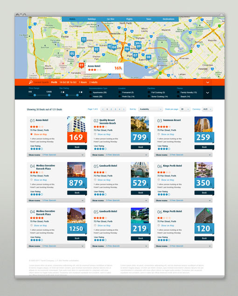Click 3 Free Specials link on Arons Hotel
Viewport: 238px width, 296px height.
pyautogui.click(x=49, y=155)
